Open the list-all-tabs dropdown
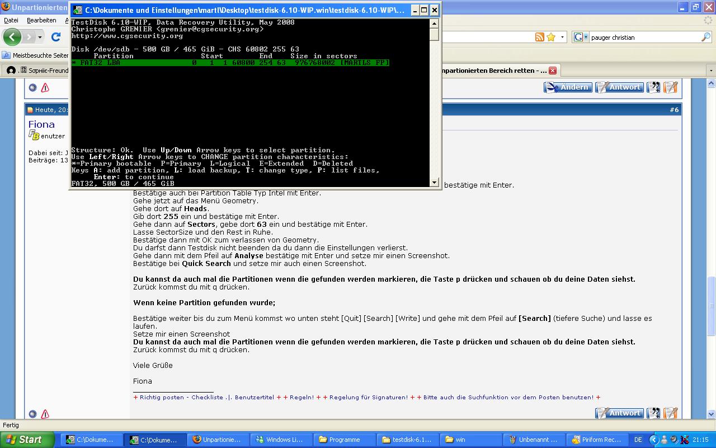The image size is (716, 448). click(712, 71)
